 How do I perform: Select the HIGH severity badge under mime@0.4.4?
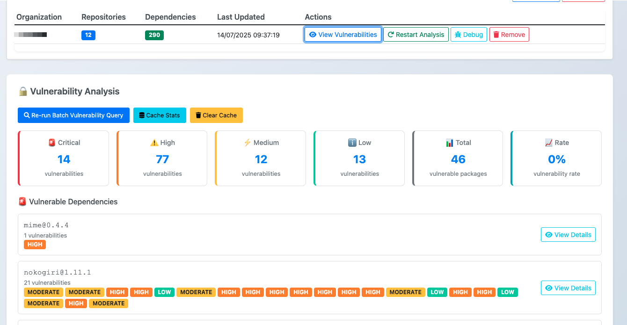coord(35,244)
